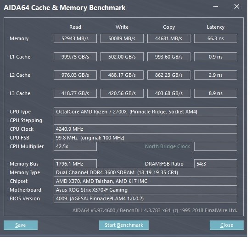Click the Start Benchmark button

point(124,225)
